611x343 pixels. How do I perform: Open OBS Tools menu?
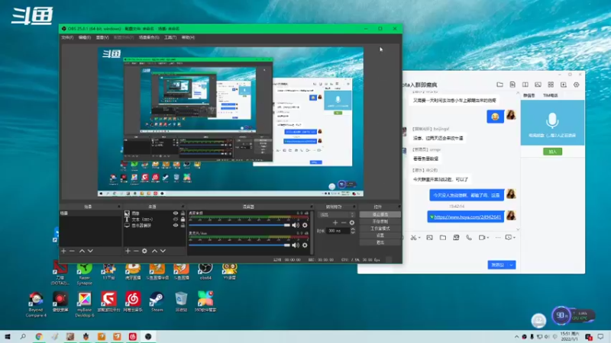point(170,37)
